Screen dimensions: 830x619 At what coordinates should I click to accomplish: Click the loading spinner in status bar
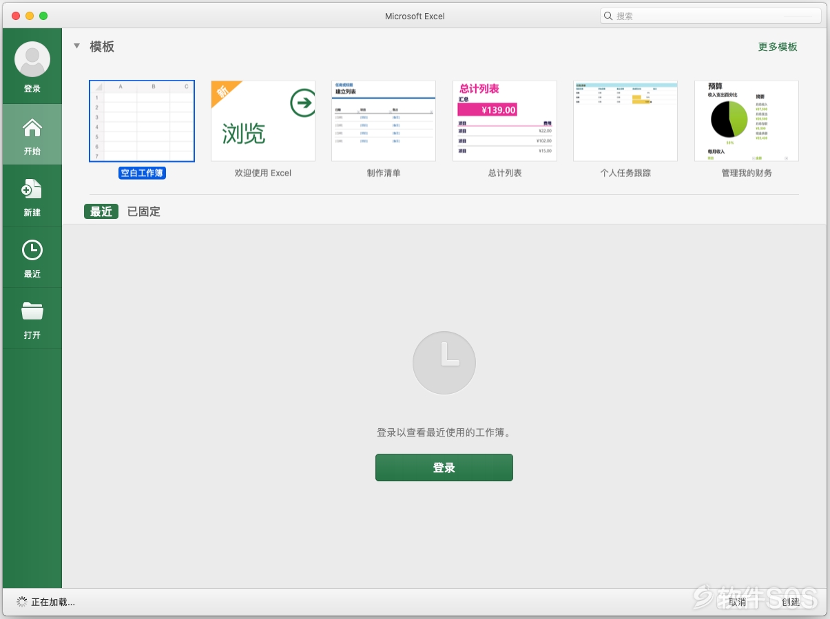(22, 602)
